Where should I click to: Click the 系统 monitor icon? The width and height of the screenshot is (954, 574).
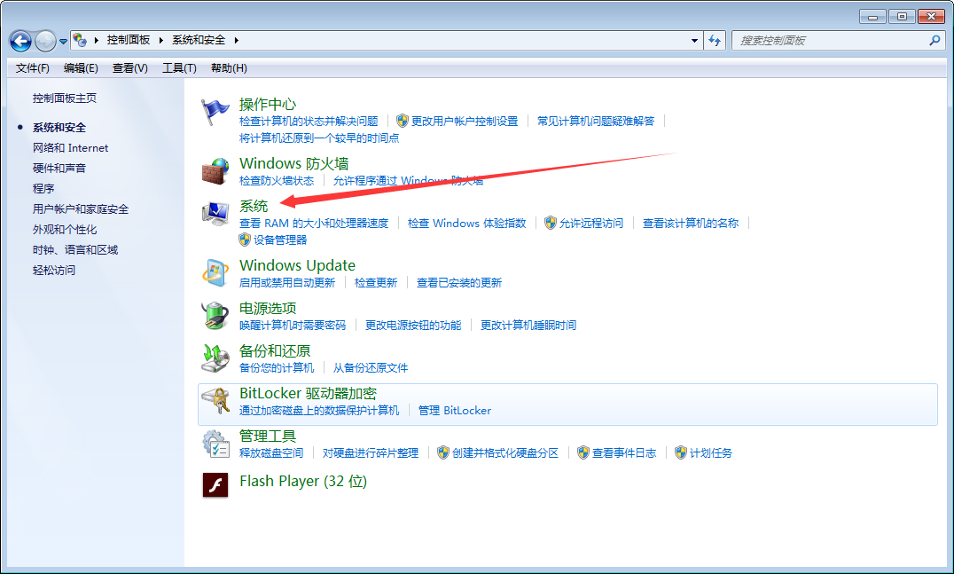tap(215, 212)
